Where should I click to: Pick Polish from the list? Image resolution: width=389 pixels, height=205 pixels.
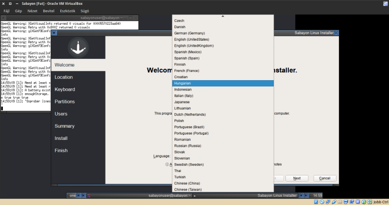(223, 121)
